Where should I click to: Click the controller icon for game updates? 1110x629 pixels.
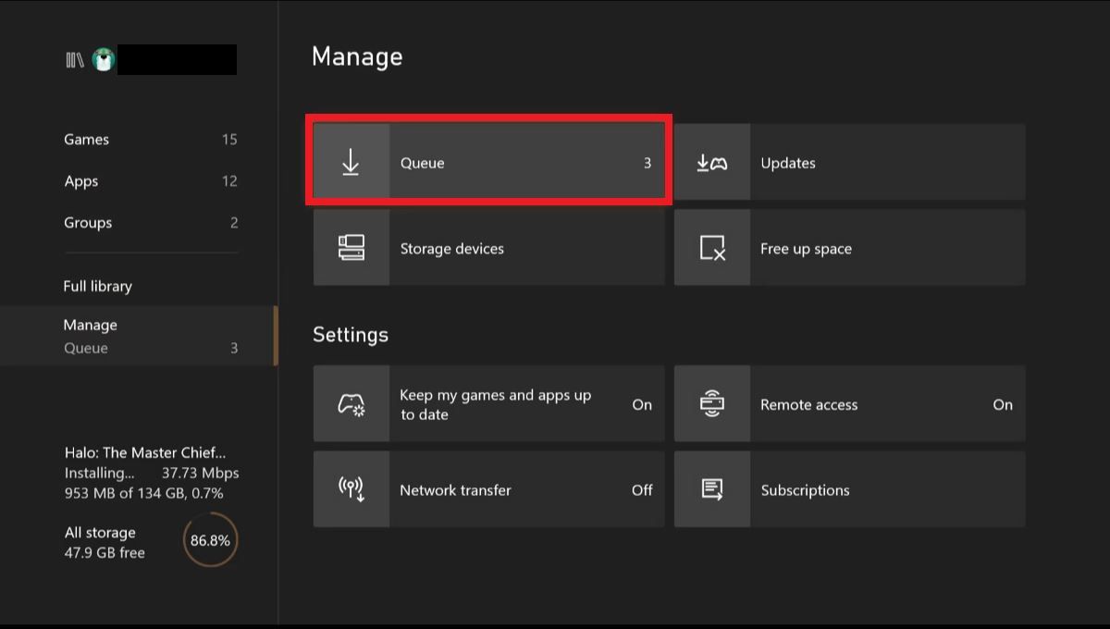(351, 404)
